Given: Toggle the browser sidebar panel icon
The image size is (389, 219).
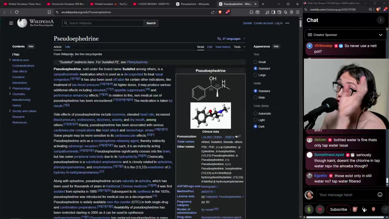Looking at the screenshot, I should [x=273, y=12].
